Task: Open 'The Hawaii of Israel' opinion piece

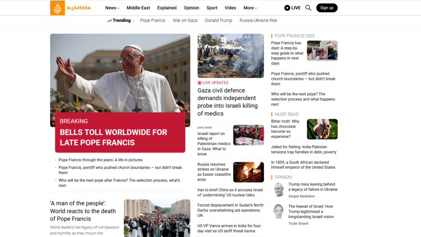Action: (311, 211)
